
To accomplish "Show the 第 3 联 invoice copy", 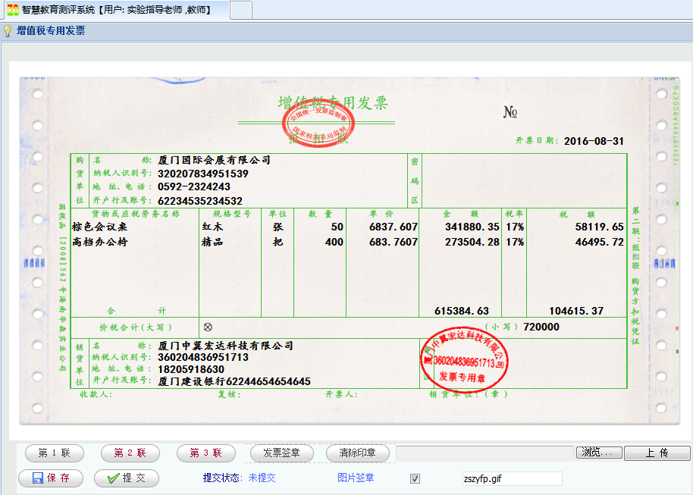I will (206, 453).
